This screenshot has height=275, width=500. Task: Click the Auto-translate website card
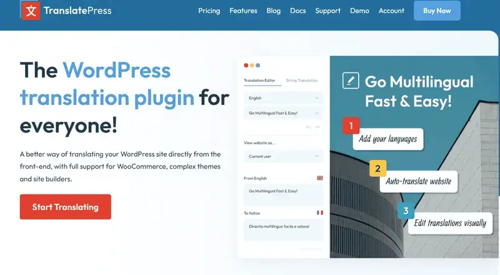pyautogui.click(x=418, y=181)
